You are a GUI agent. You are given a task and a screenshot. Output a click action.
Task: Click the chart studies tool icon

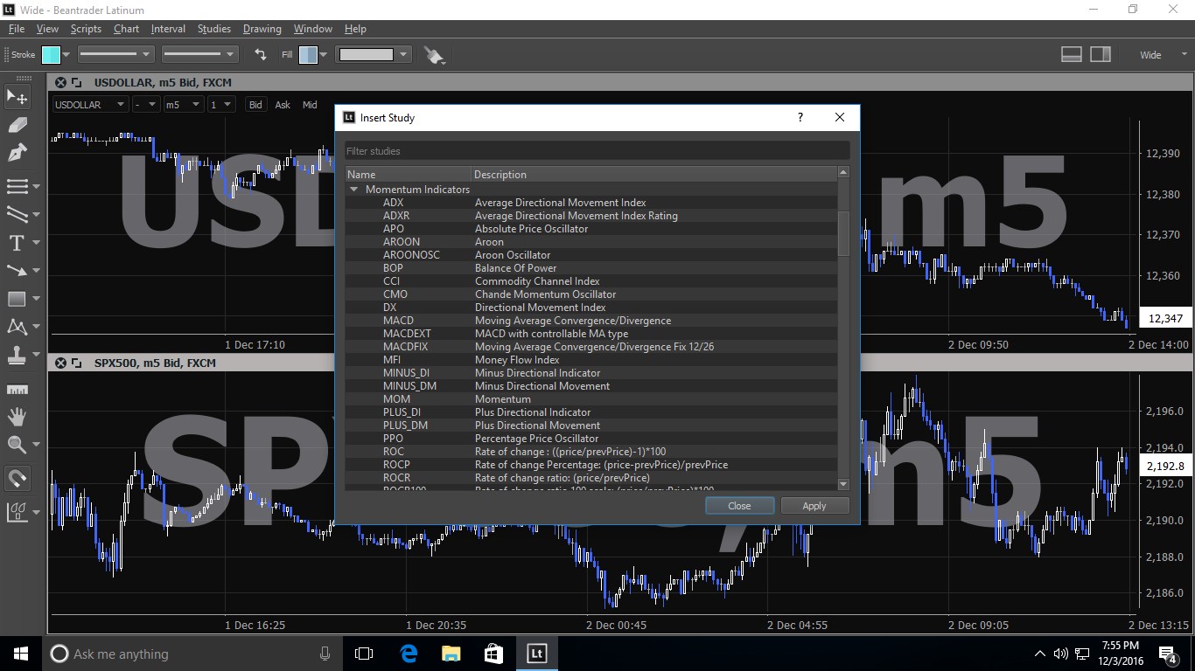(17, 512)
